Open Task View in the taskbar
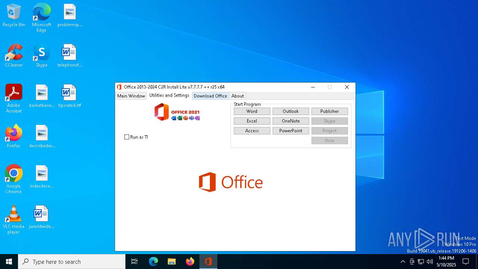This screenshot has width=478, height=269. [134, 262]
